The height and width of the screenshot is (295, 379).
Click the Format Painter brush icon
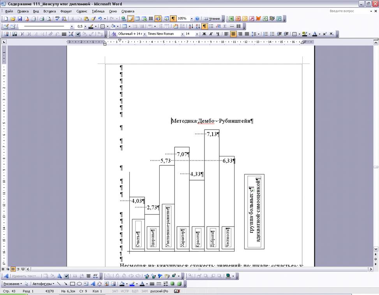tap(93, 19)
